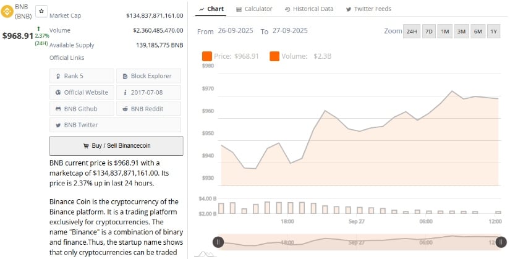Viewport: 510px width, 259px height.
Task: Click the 18:00 axis label under volume bars
Action: tap(287, 221)
